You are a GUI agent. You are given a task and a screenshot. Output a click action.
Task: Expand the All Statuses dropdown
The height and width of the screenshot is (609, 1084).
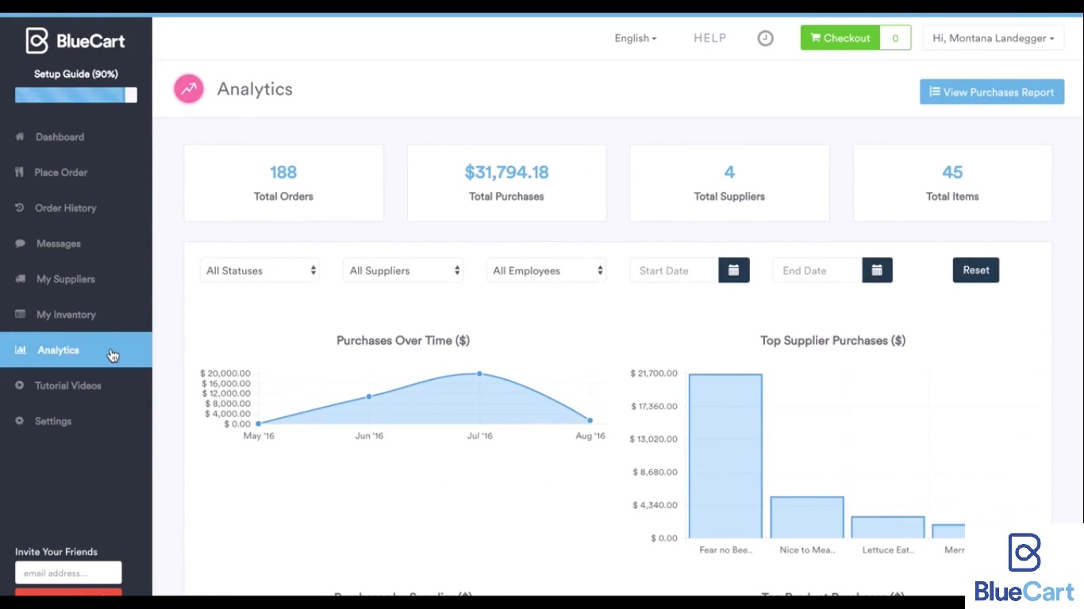pos(259,270)
